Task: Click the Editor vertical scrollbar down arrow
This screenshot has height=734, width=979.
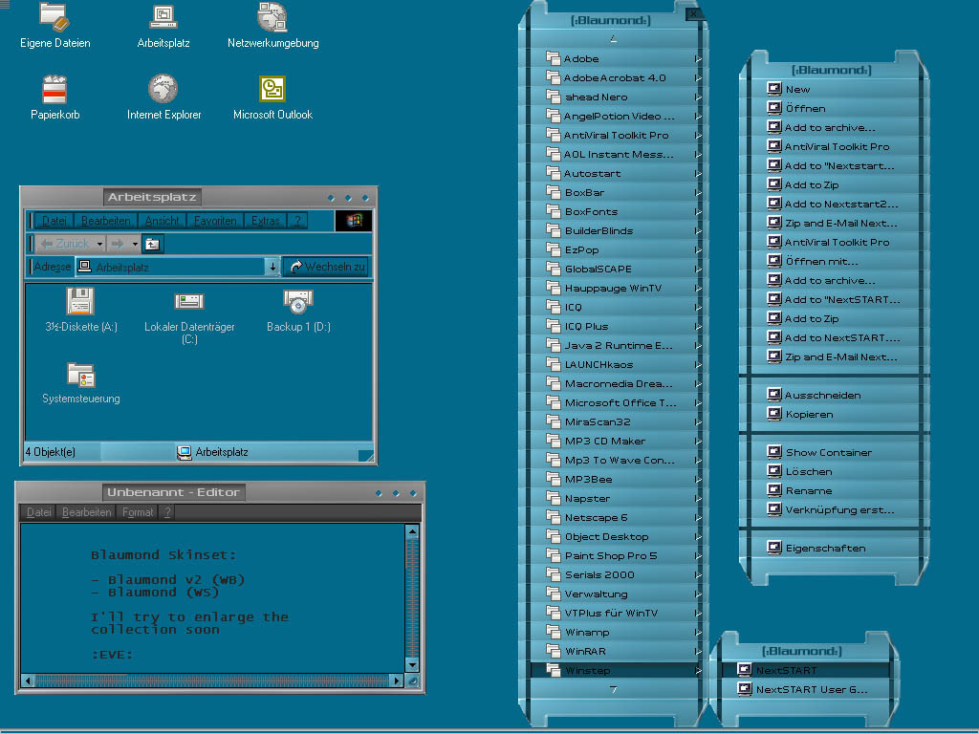Action: click(412, 665)
